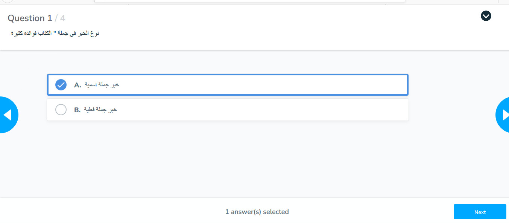Focus the address bar at the top

click(249, 1)
